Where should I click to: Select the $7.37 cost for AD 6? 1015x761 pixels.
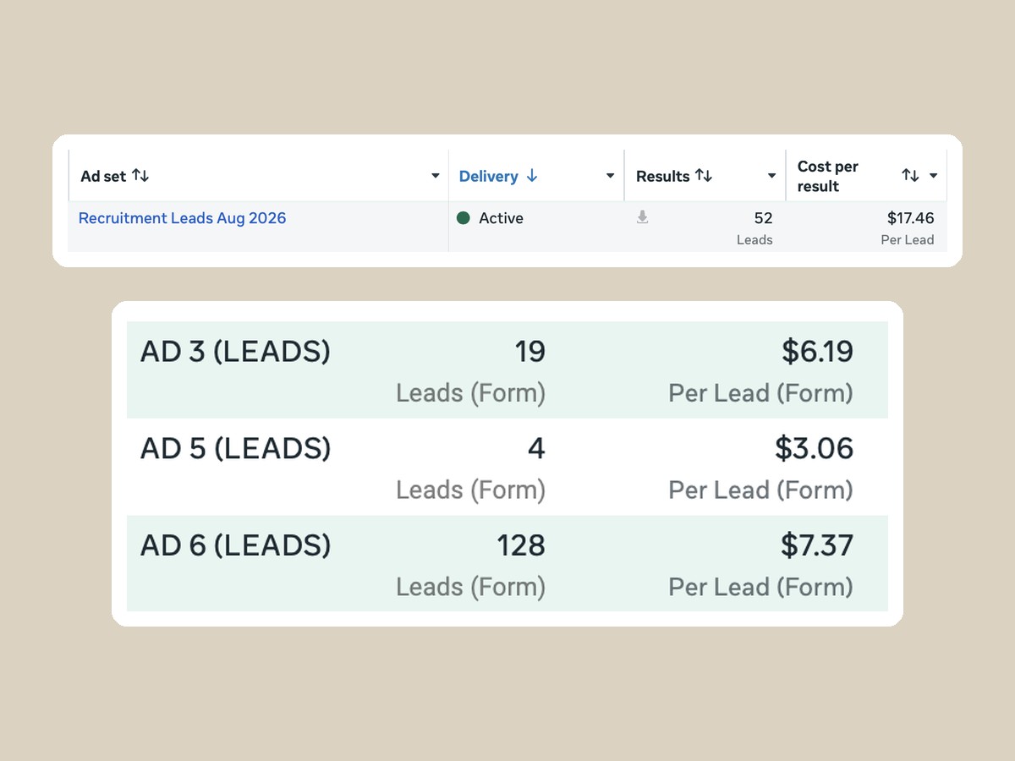tap(817, 545)
